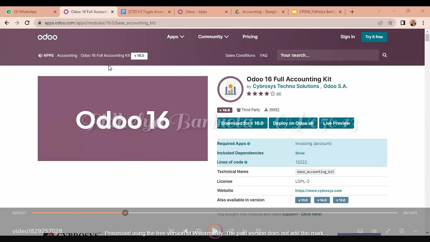Select Pricing in the navigation menu
This screenshot has height=242, width=430.
point(250,36)
